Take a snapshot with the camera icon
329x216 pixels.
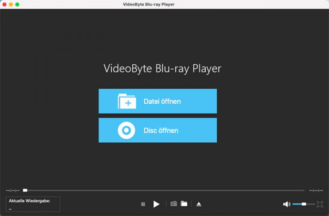(x=173, y=204)
